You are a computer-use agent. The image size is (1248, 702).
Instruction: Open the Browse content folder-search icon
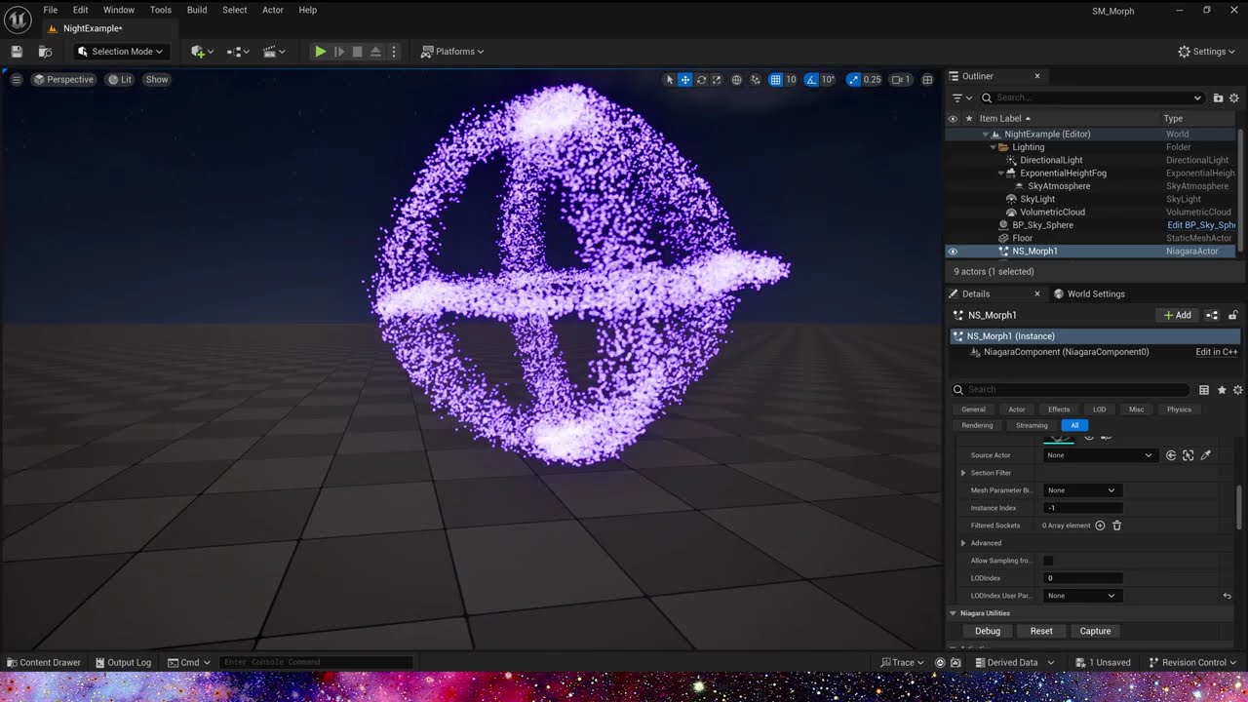(x=45, y=52)
